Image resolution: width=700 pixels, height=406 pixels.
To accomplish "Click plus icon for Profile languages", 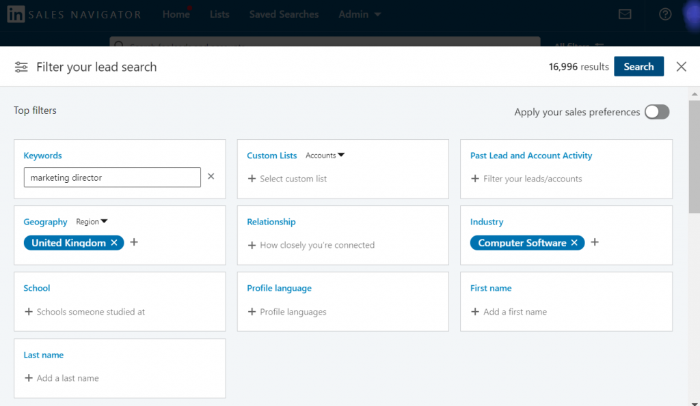I will pyautogui.click(x=252, y=312).
